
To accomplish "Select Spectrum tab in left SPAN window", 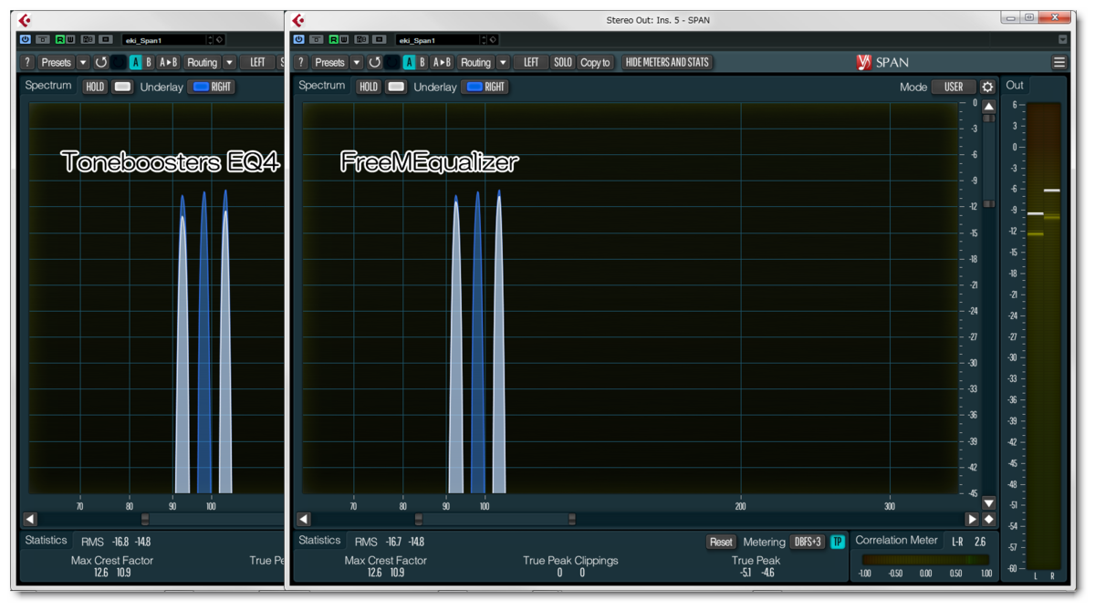I will [x=48, y=86].
